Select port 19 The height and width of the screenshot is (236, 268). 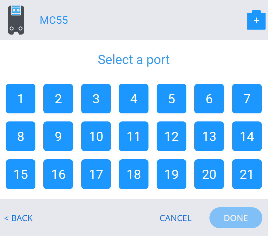[x=171, y=174]
